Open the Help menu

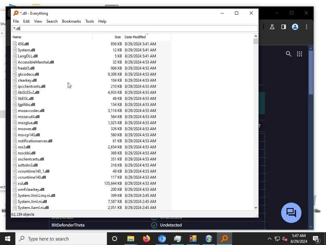tap(102, 21)
